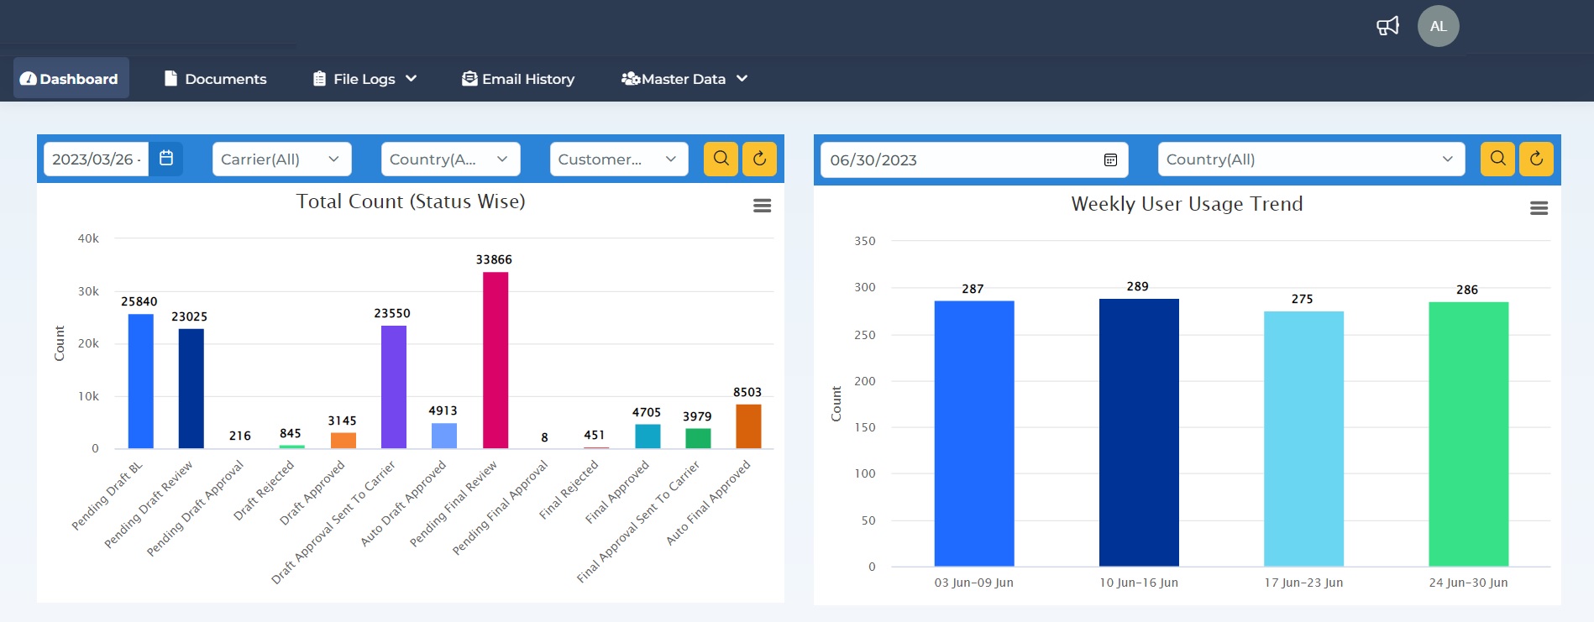Search the Total Count chart filters
This screenshot has width=1594, height=622.
(721, 159)
